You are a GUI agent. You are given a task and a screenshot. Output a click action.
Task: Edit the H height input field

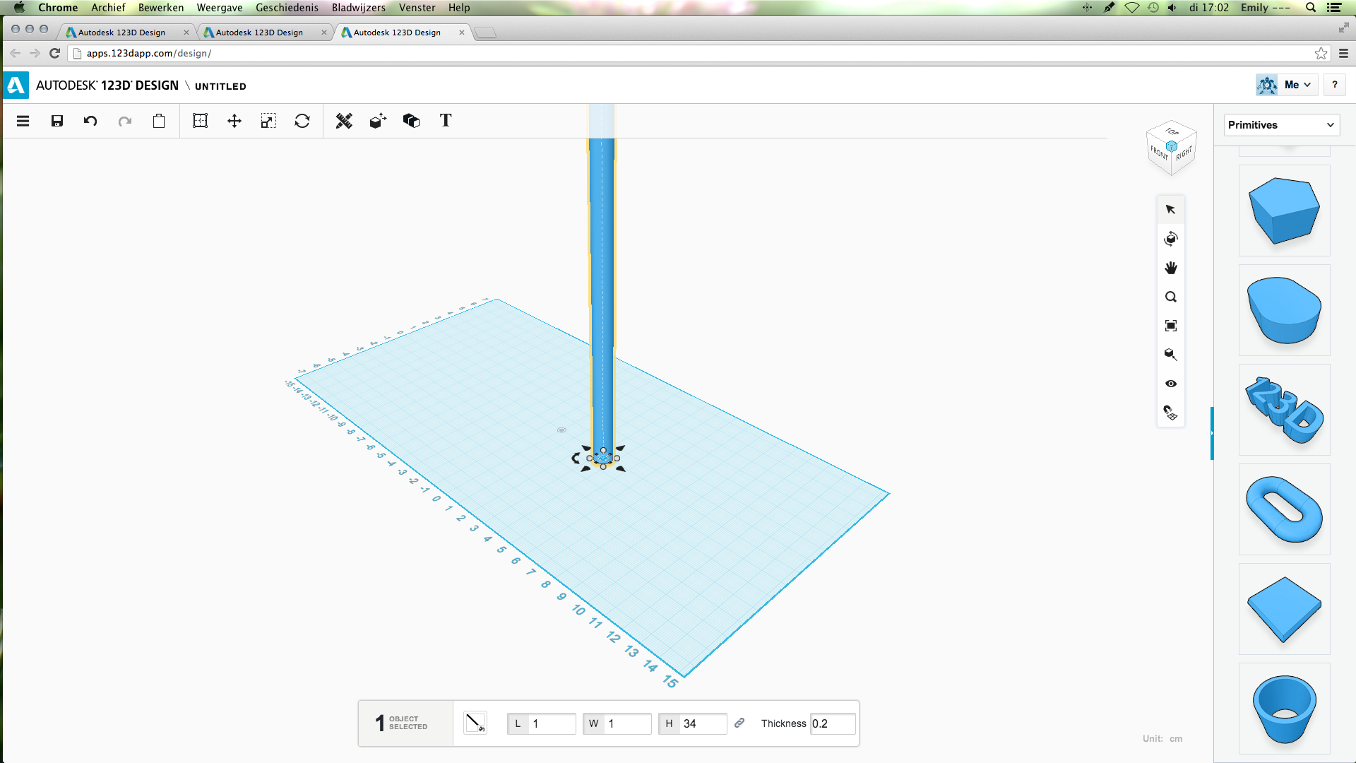point(698,723)
